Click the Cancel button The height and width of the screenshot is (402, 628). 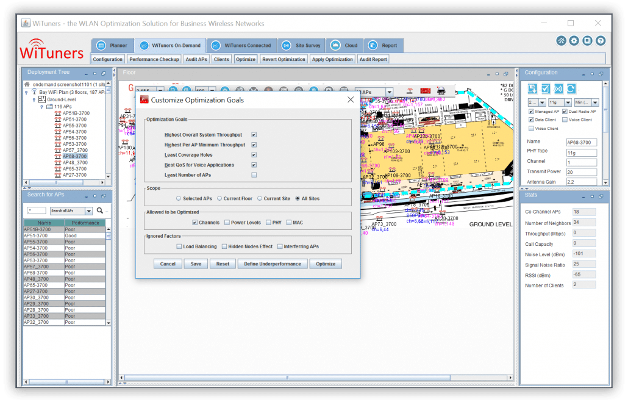point(168,264)
